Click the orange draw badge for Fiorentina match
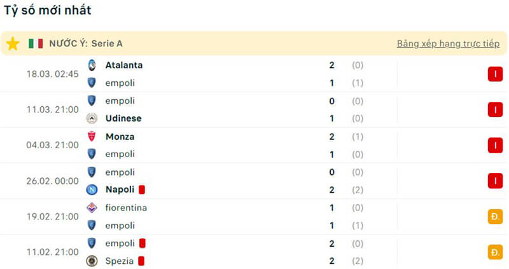Viewport: 509px width, 269px height. [x=495, y=216]
